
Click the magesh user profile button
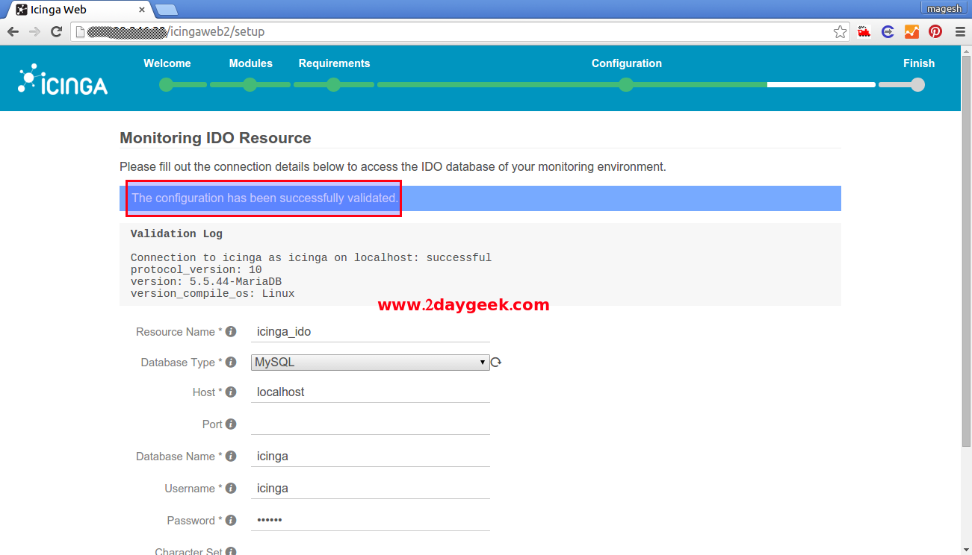(x=944, y=8)
